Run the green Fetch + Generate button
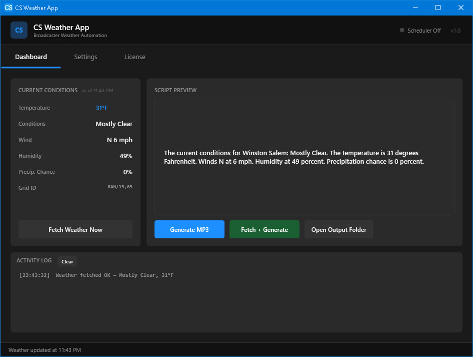Viewport: 473px width, 357px height. tap(264, 230)
